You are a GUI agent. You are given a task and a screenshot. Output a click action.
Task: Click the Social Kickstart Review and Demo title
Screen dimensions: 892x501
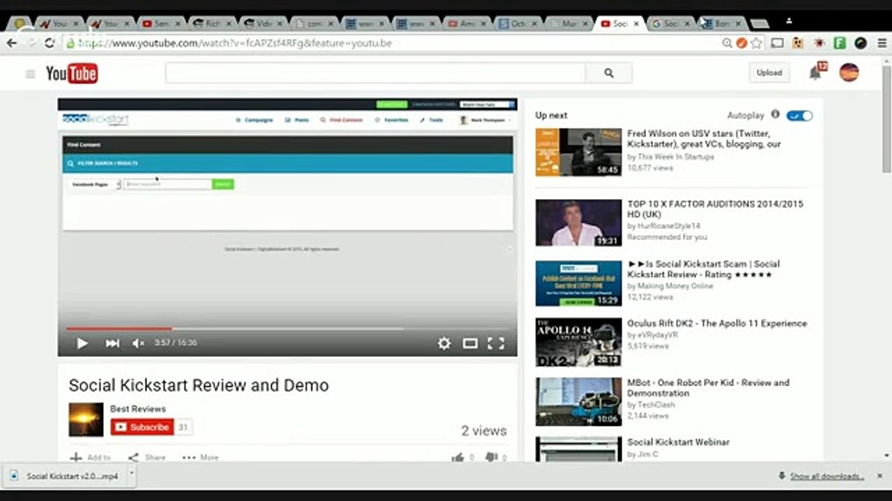[x=199, y=385]
